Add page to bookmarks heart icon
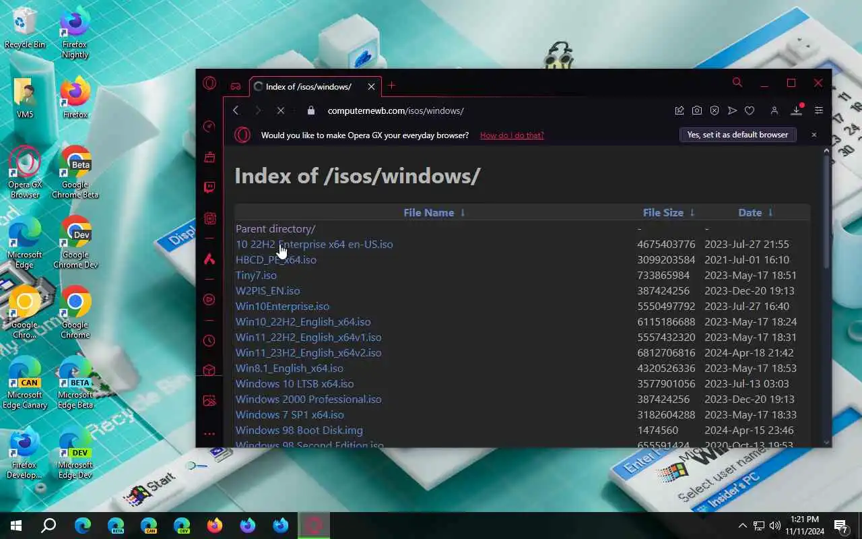Image resolution: width=862 pixels, height=539 pixels. (x=750, y=110)
